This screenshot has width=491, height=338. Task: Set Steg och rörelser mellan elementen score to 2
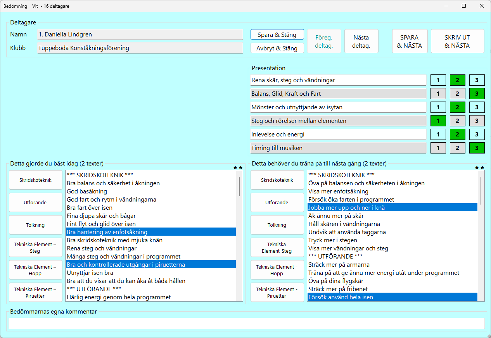pyautogui.click(x=458, y=121)
